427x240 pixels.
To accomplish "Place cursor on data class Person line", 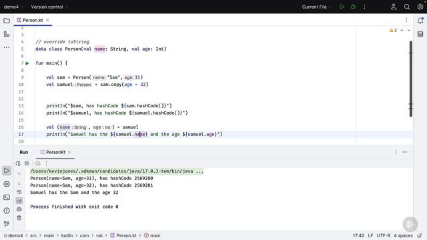I will (x=101, y=49).
